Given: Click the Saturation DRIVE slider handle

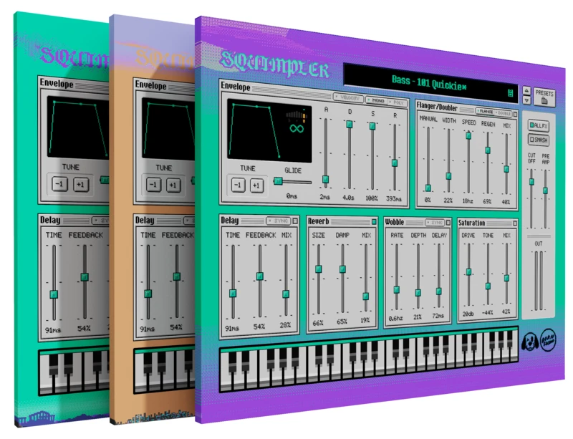Looking at the screenshot, I should (x=468, y=271).
